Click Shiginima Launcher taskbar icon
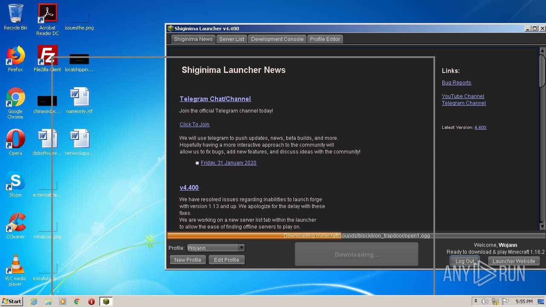 (x=106, y=301)
